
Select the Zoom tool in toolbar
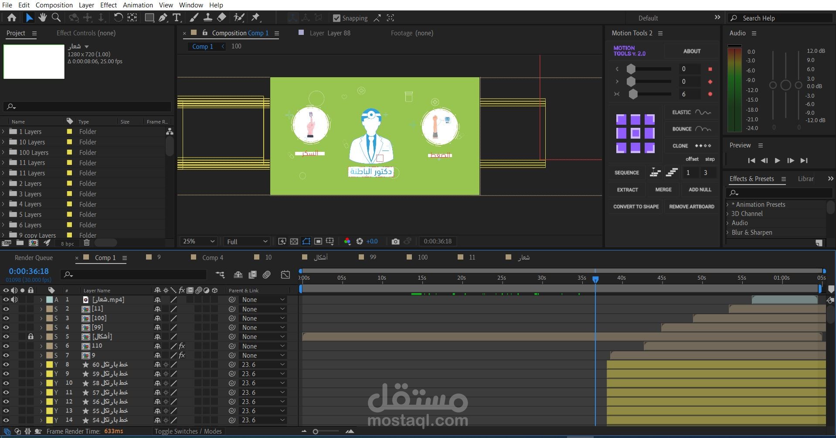coord(56,18)
